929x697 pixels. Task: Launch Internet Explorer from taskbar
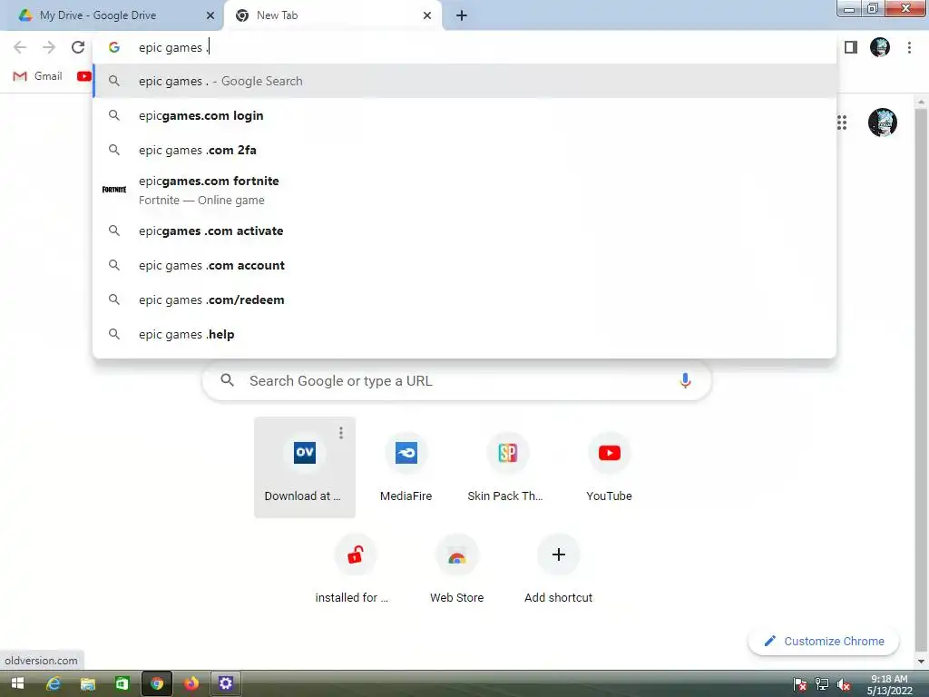pyautogui.click(x=54, y=684)
